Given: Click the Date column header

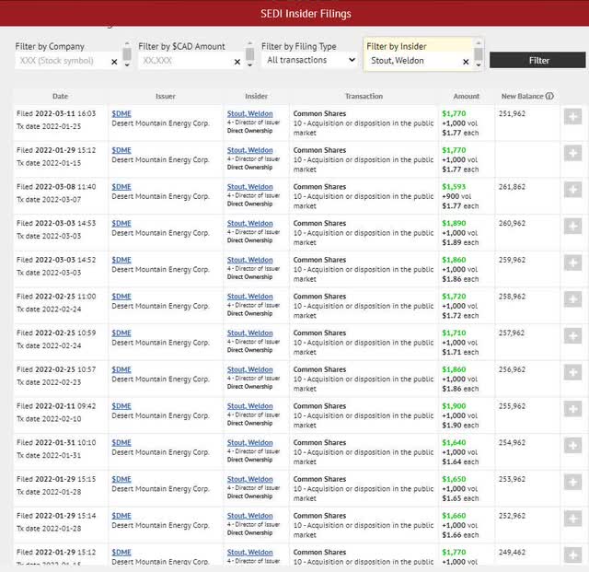Looking at the screenshot, I should [x=60, y=97].
